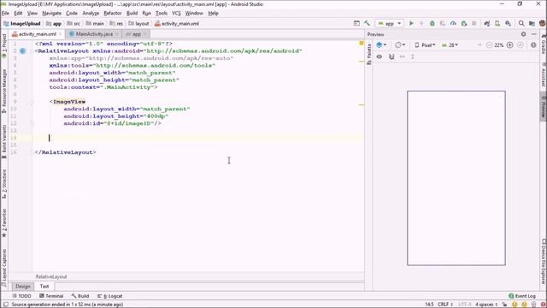Open the AVD Manager icon
The width and height of the screenshot is (547, 308).
click(x=497, y=23)
